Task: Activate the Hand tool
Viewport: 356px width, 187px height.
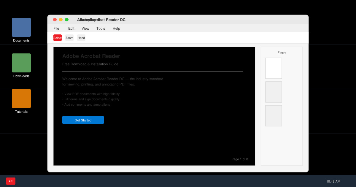Action: coord(81,38)
